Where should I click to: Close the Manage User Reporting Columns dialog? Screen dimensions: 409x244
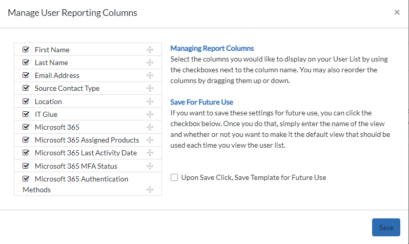pos(397,12)
